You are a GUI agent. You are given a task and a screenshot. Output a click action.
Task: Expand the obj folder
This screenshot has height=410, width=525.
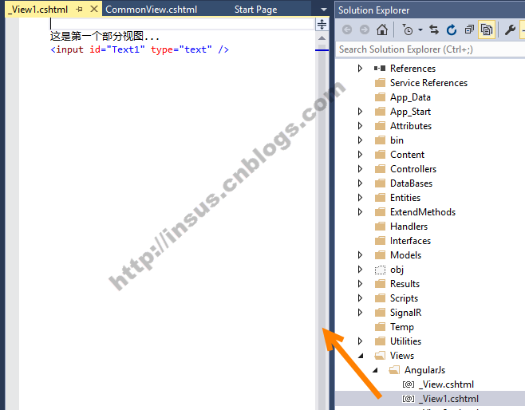click(360, 270)
